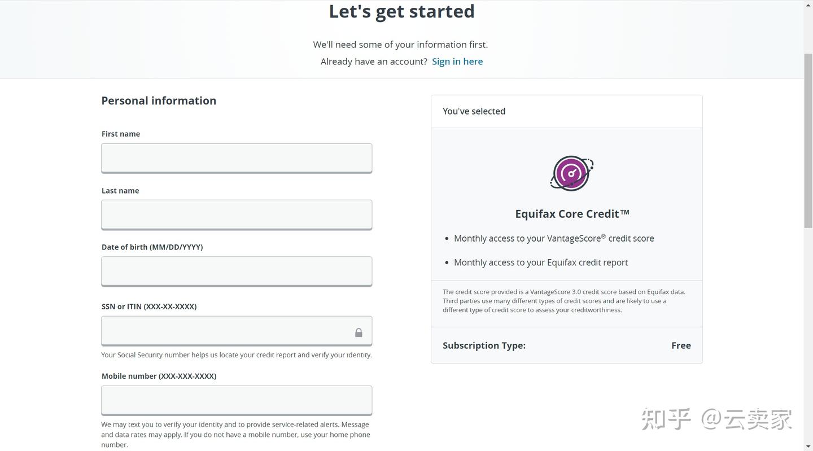The image size is (813, 451).
Task: Click the lock icon in the SSN field
Action: coord(359,332)
